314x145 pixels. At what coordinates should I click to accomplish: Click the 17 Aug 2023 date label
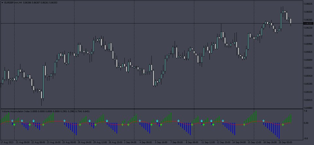point(7,142)
